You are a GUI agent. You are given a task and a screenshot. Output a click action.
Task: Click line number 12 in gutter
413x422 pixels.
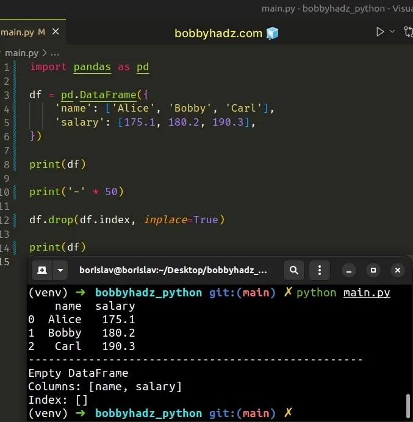tap(5, 220)
